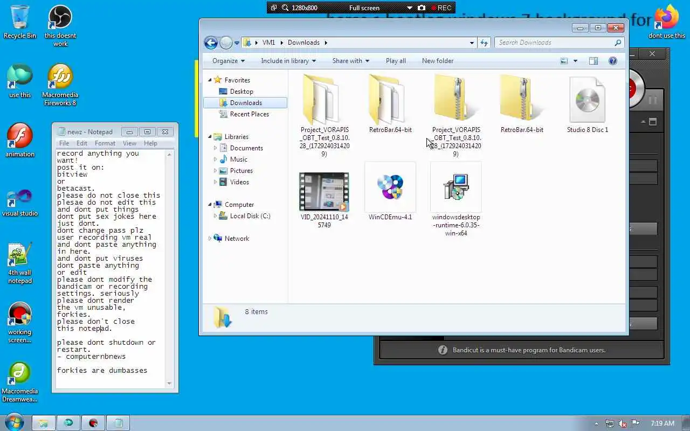Open the view options dropdown arrow
This screenshot has width=690, height=431.
pos(575,61)
